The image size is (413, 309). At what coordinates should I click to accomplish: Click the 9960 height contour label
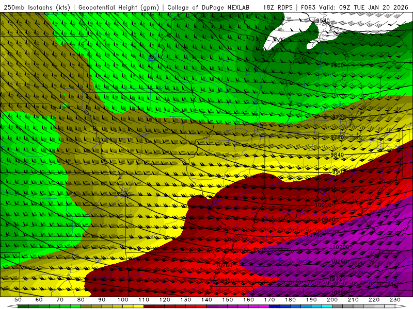[x=333, y=189]
